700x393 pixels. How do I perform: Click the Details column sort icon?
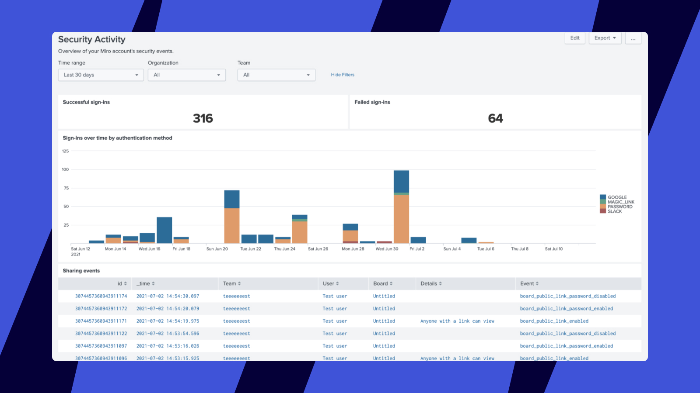[x=441, y=284]
